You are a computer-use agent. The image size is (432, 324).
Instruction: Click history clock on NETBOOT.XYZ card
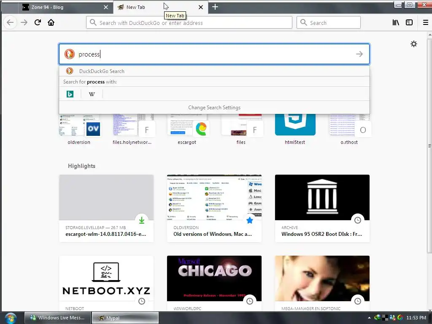(x=142, y=301)
